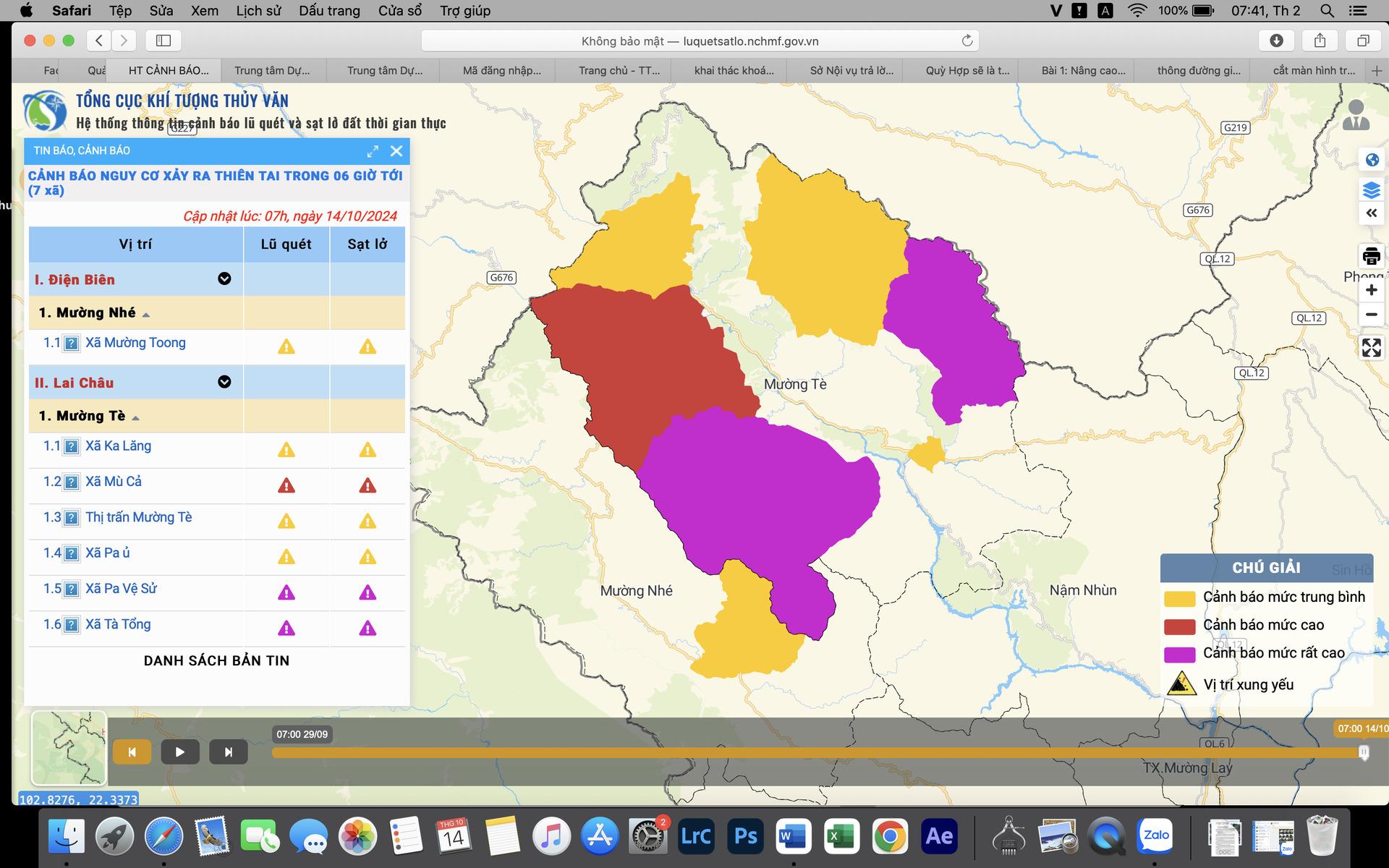Collapse the right toolbar with double chevron
Viewport: 1389px width, 868px height.
click(1371, 213)
